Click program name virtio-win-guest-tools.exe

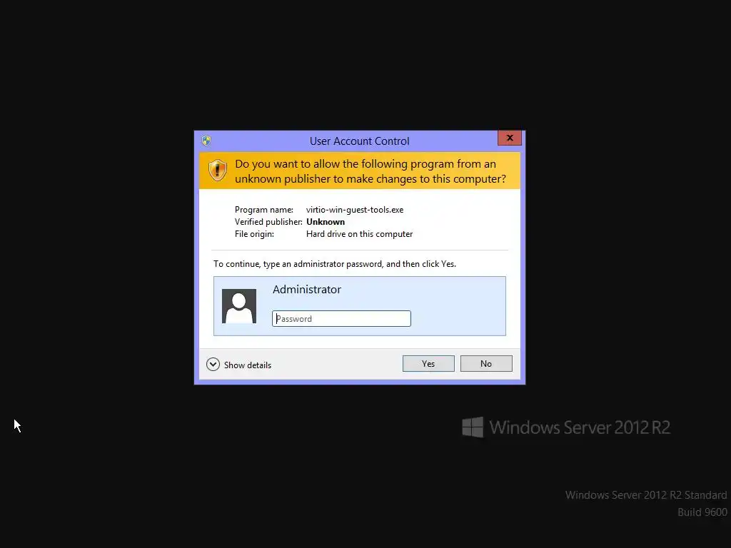[x=355, y=210]
